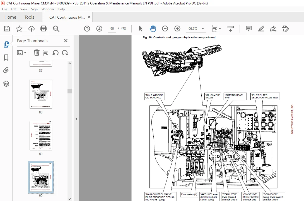
Task: Switch to the Home tab
Action: point(10,17)
